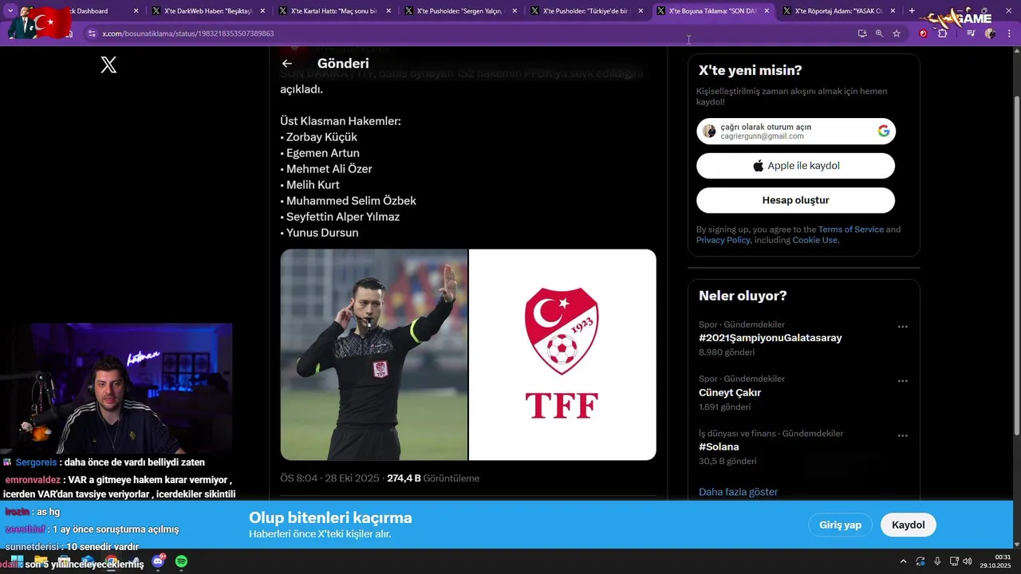Viewport: 1021px width, 574px height.
Task: Bookmark this page with the star icon
Action: click(897, 33)
